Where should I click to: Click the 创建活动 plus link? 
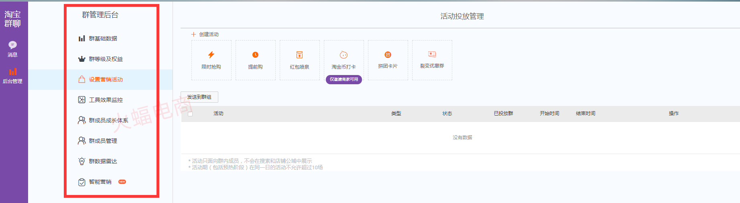pyautogui.click(x=205, y=35)
